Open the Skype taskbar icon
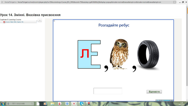The height and width of the screenshot is (106, 188). (x=82, y=104)
